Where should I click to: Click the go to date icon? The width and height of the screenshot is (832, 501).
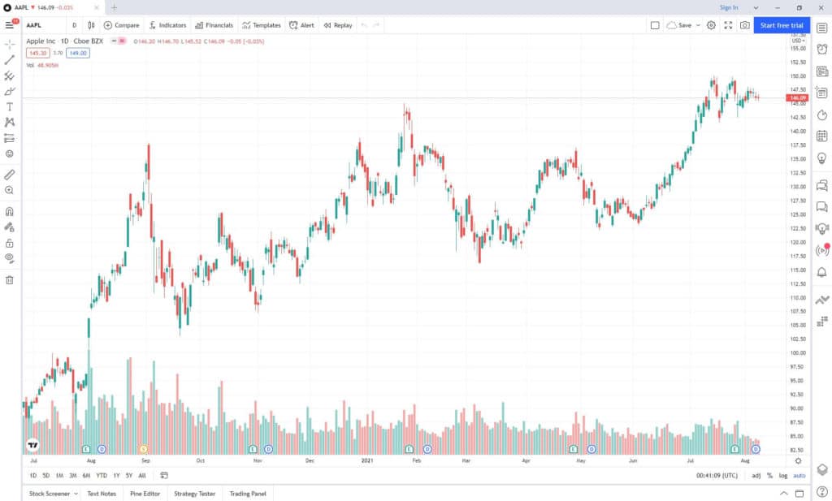click(164, 476)
